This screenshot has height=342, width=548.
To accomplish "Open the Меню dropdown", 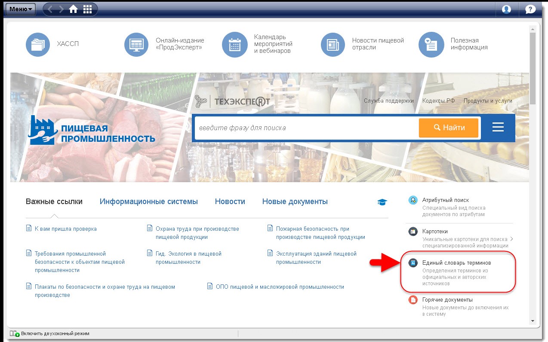I will click(x=21, y=9).
